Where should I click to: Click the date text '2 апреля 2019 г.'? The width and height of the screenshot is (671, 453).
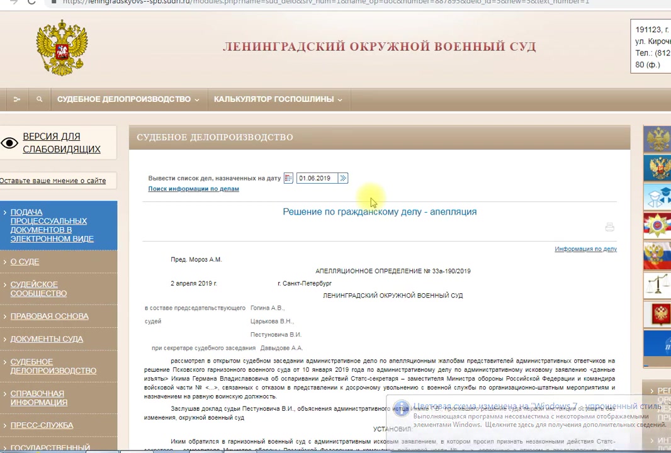(193, 283)
